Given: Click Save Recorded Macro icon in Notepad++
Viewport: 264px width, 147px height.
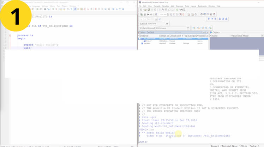Looking at the screenshot, I should click(x=109, y=9).
